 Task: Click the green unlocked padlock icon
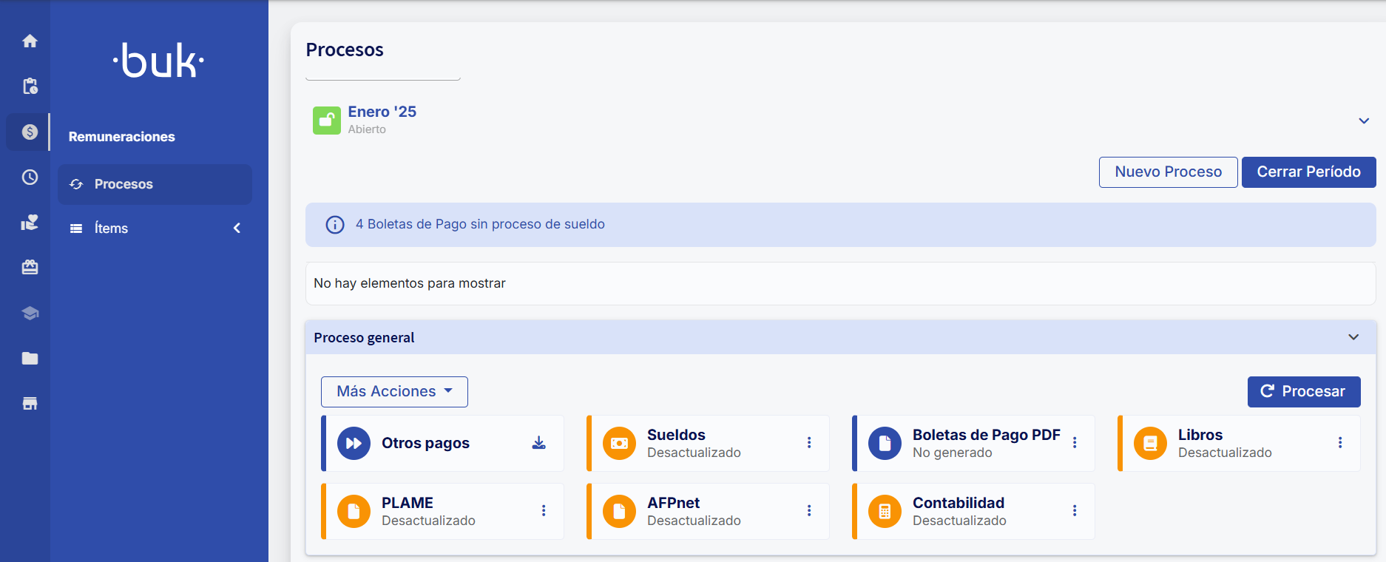pos(327,121)
